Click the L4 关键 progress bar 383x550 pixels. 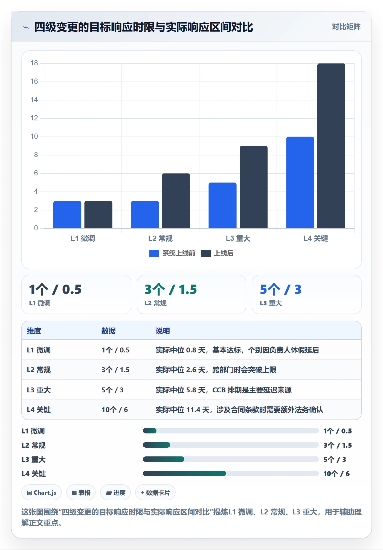pyautogui.click(x=231, y=473)
